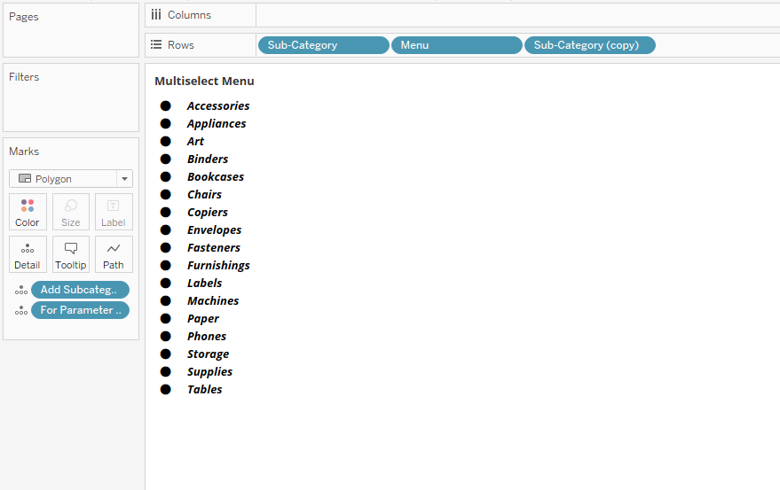Click the black dot next to Envelopes

(166, 230)
